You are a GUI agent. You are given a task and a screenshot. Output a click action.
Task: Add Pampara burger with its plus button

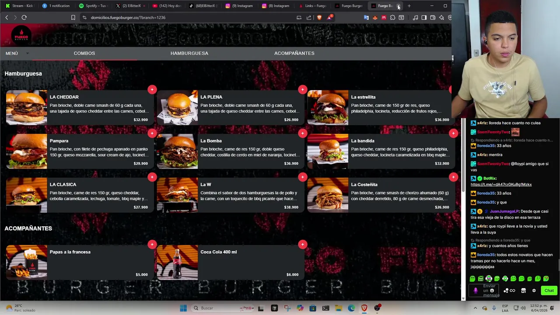[152, 133]
